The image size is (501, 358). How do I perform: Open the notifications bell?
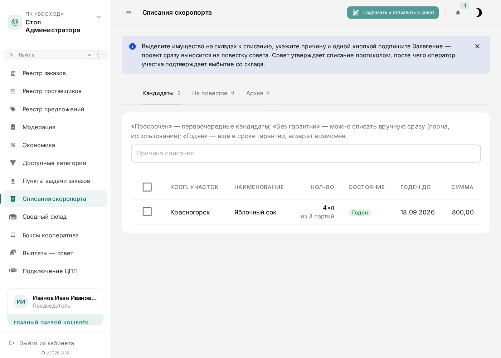click(x=458, y=13)
